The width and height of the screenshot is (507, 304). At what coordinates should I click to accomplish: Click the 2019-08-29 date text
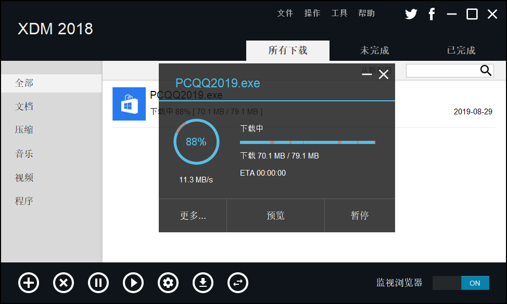pos(473,112)
